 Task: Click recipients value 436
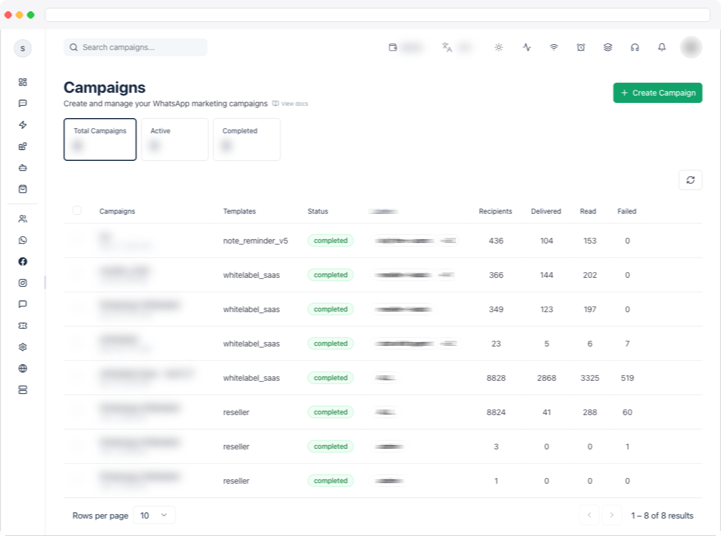496,241
